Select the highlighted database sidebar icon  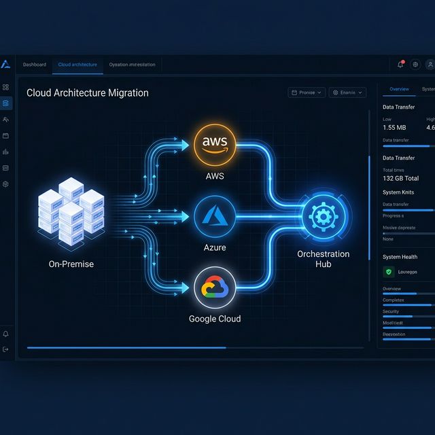[x=6, y=103]
